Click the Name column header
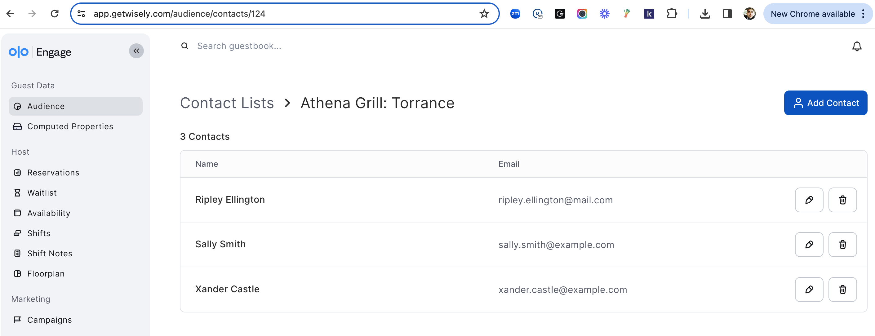Image resolution: width=875 pixels, height=336 pixels. pyautogui.click(x=206, y=164)
